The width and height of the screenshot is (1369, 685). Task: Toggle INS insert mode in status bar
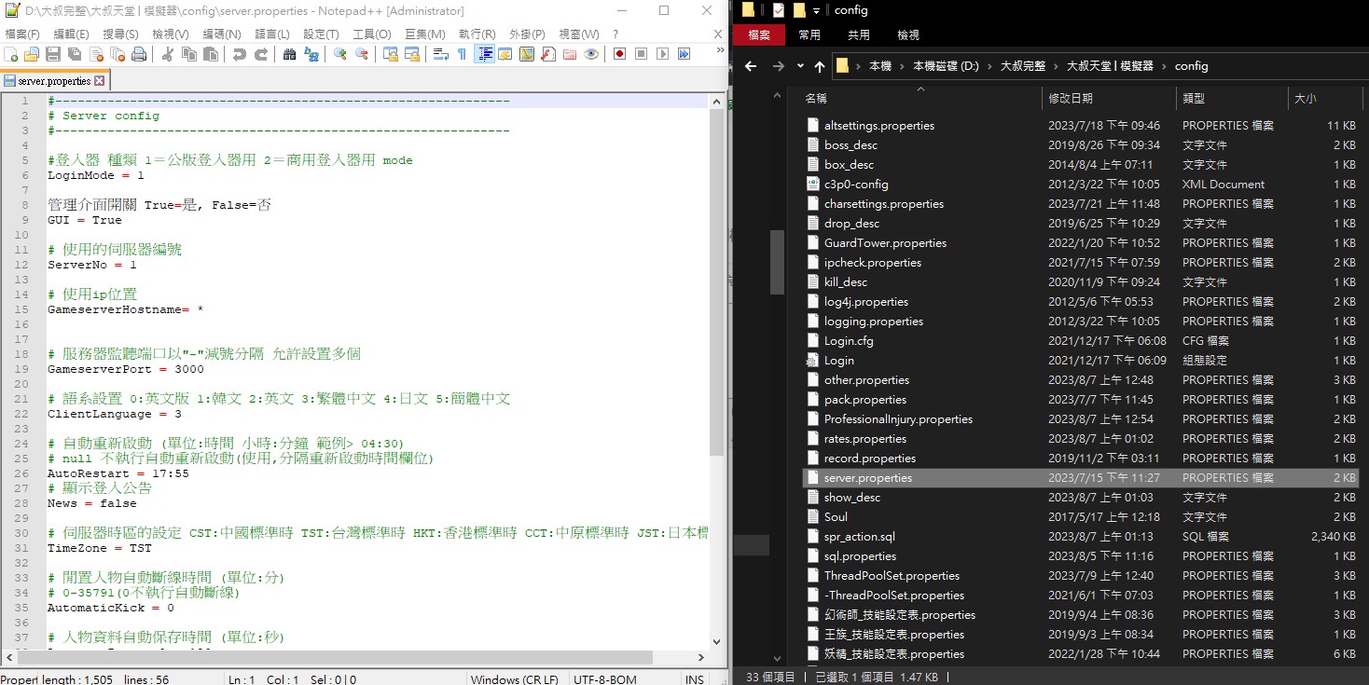click(695, 679)
